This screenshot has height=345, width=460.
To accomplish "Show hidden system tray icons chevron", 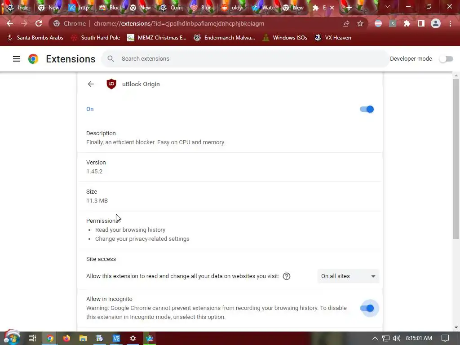I will [x=375, y=338].
